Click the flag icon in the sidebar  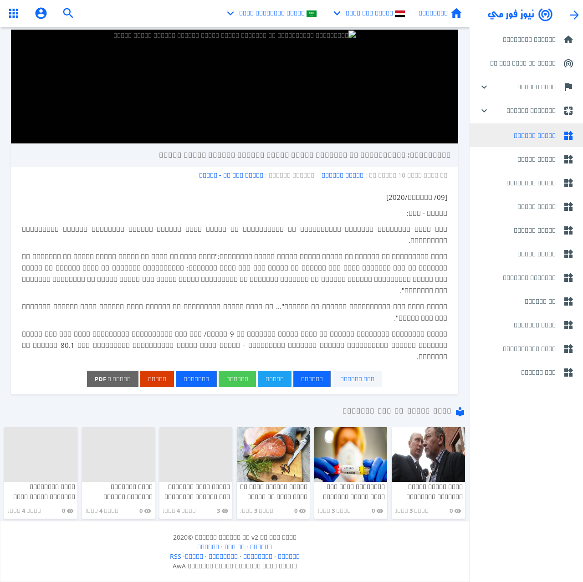point(568,87)
